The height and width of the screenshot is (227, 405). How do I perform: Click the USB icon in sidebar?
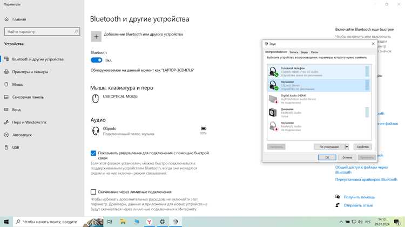[6, 148]
